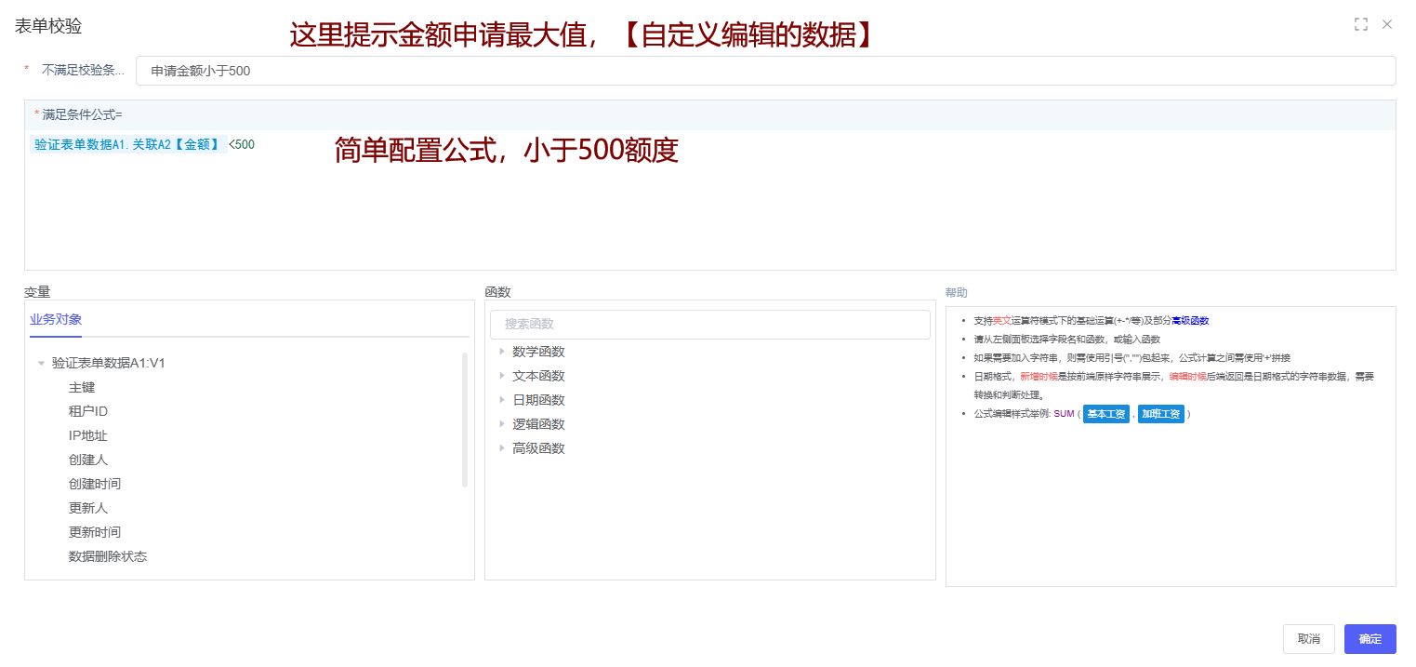Switch to the 业务对象 tab

[56, 319]
